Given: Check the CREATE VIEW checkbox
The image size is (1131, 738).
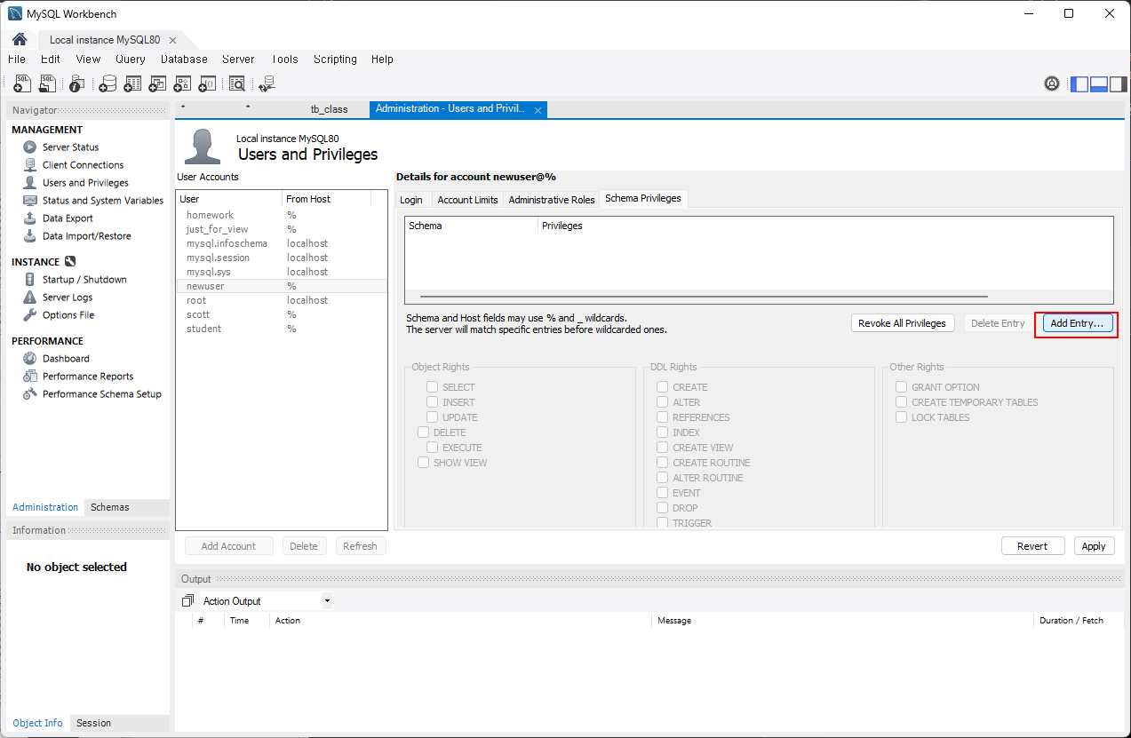Looking at the screenshot, I should coord(663,448).
